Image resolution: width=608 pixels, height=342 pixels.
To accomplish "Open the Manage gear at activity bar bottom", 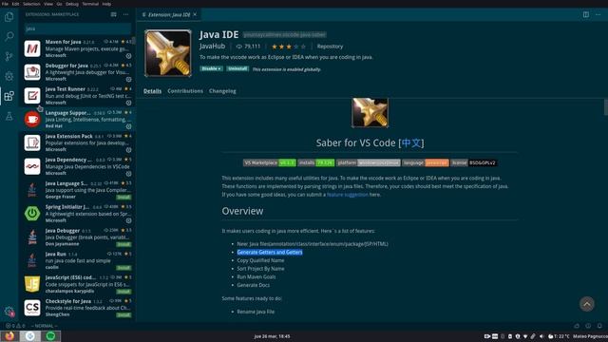I will click(9, 312).
